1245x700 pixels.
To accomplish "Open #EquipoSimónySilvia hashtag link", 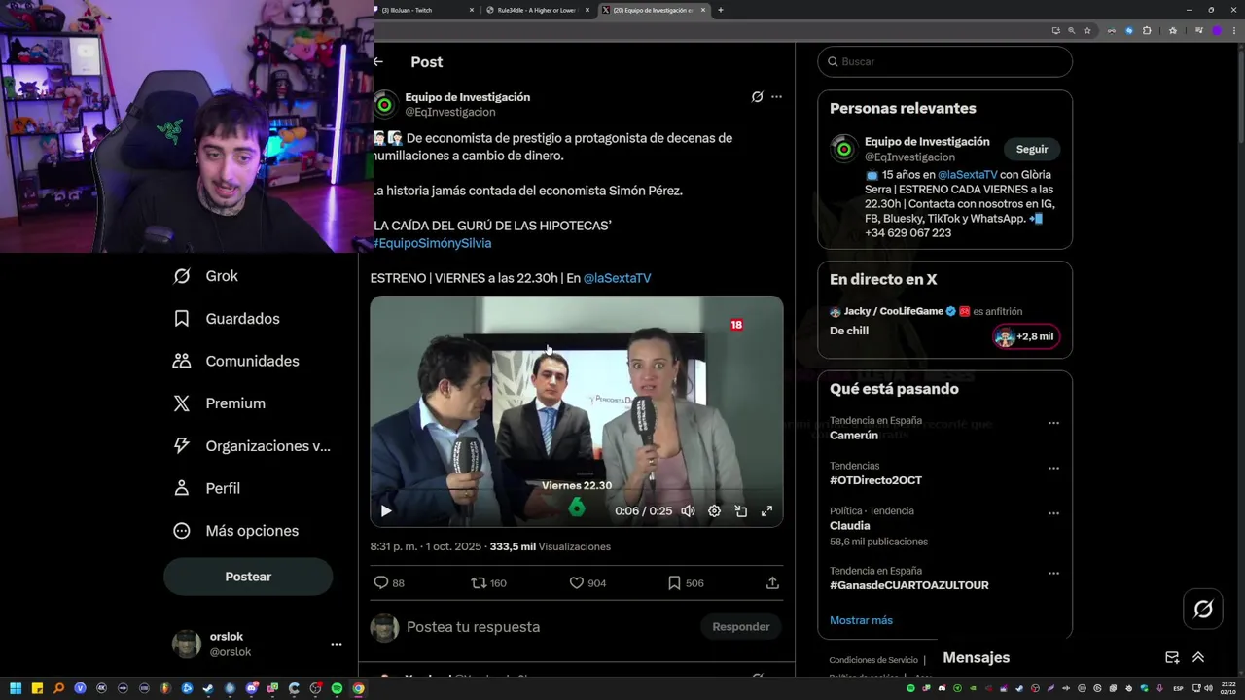I will click(432, 243).
